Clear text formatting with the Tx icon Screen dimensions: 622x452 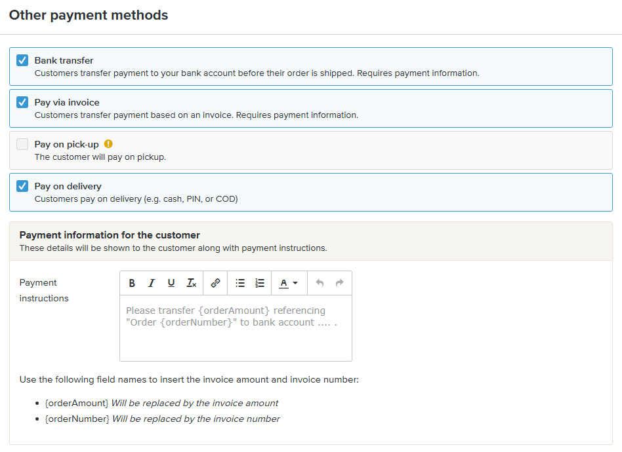point(191,283)
